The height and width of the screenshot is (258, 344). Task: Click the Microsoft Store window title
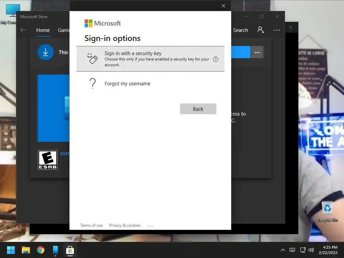click(34, 17)
